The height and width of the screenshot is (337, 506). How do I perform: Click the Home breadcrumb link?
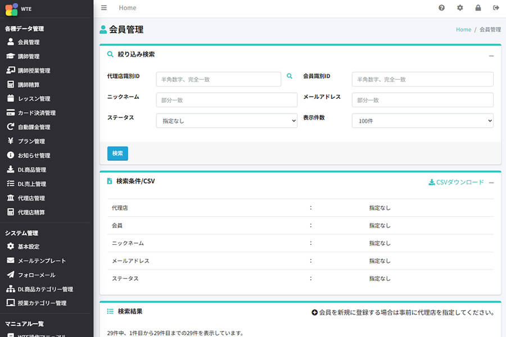(463, 29)
